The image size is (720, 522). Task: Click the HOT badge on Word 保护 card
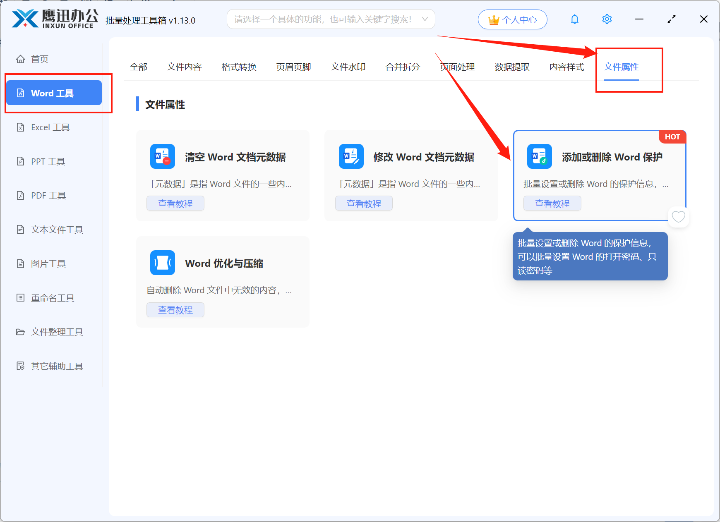coord(672,137)
